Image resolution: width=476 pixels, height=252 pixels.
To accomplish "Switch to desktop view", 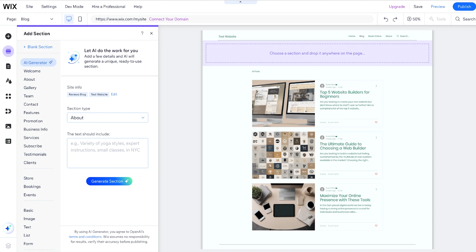I will 69,19.
